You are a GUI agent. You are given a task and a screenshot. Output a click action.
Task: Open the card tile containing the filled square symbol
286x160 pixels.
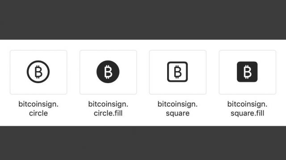click(x=248, y=72)
